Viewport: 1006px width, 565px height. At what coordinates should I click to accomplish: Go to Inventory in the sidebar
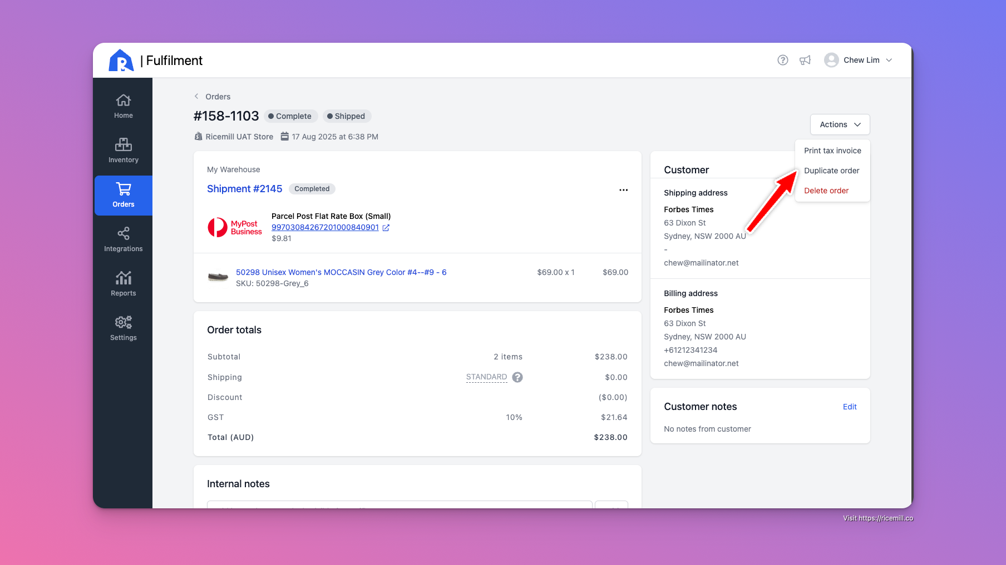click(123, 145)
